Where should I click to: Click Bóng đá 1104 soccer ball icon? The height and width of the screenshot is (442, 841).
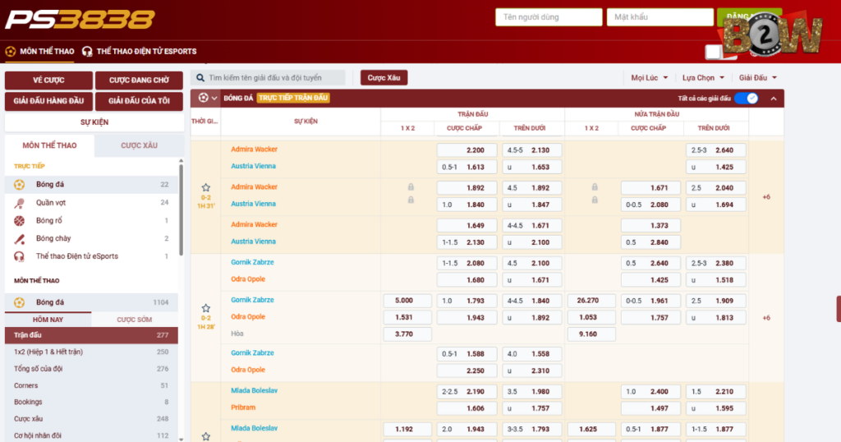coord(20,302)
